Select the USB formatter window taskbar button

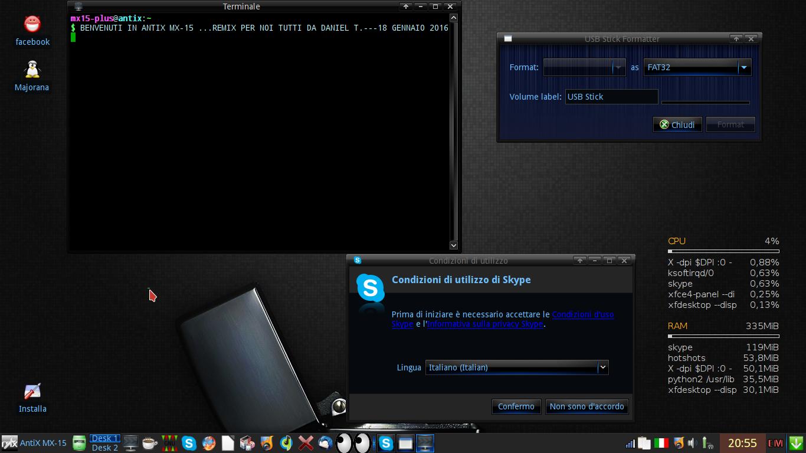pos(405,443)
